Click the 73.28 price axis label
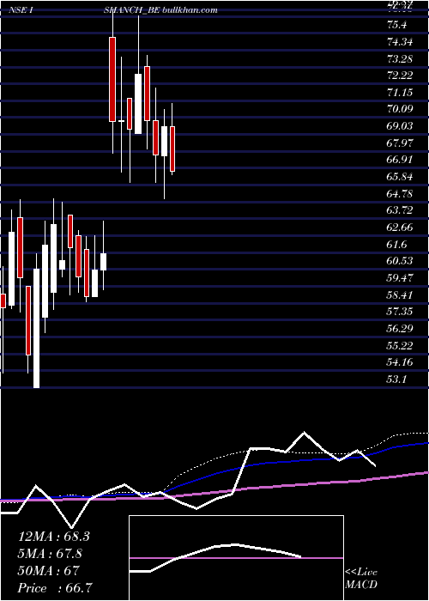 (x=400, y=58)
